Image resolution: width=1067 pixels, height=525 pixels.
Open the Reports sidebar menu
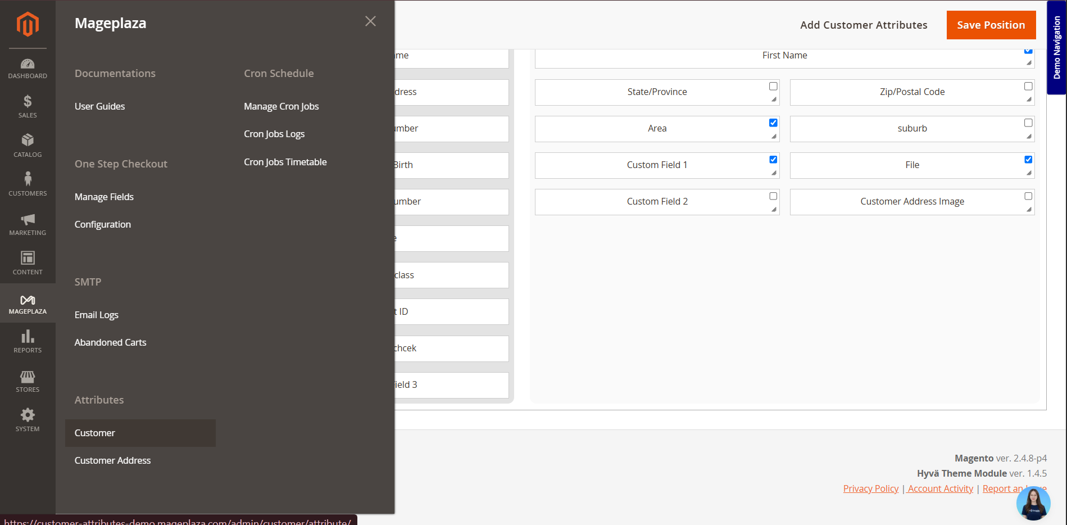point(28,342)
